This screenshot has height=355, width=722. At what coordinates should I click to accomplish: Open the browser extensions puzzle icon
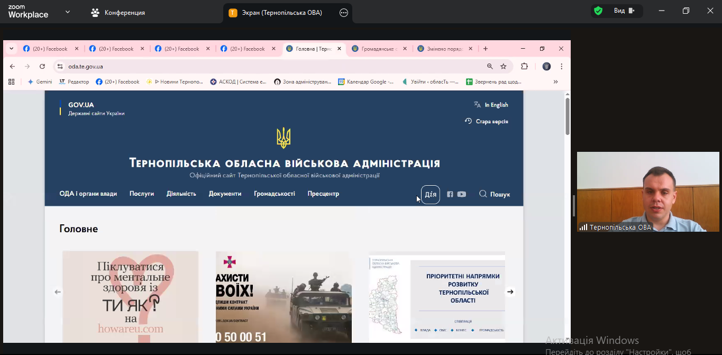coord(525,67)
